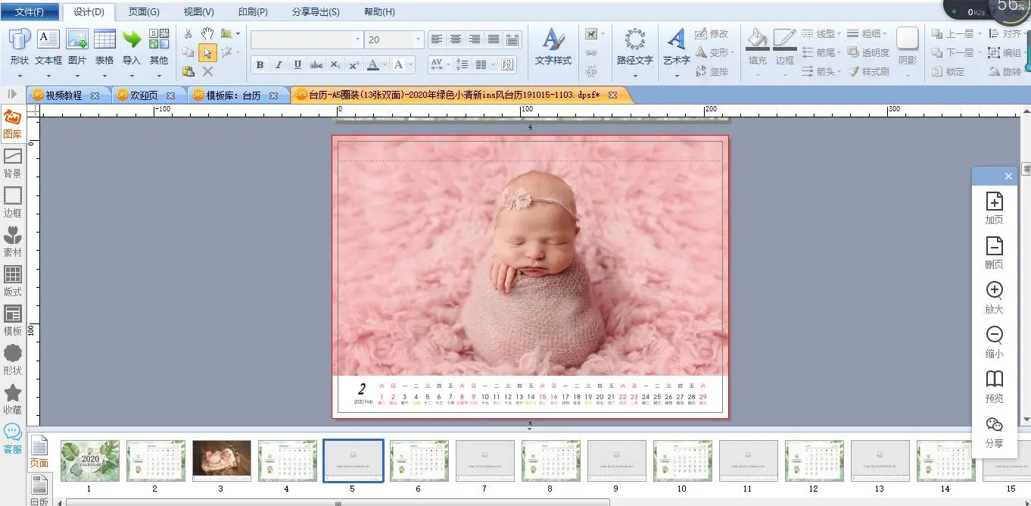Toggle italic text formatting

279,65
